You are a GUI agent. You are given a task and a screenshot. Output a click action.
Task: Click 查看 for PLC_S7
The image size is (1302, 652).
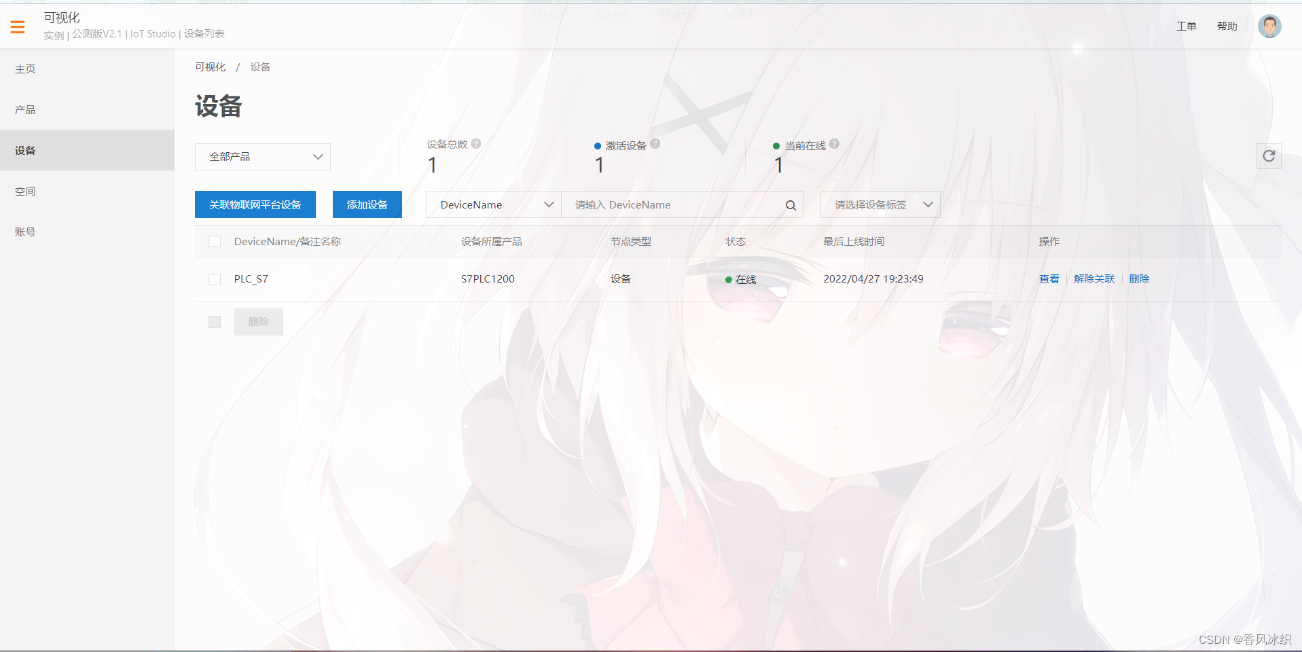point(1049,279)
